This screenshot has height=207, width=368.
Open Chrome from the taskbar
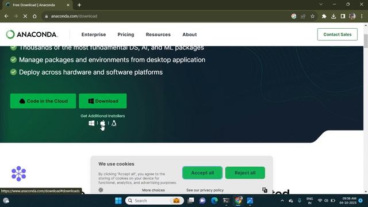(x=238, y=201)
